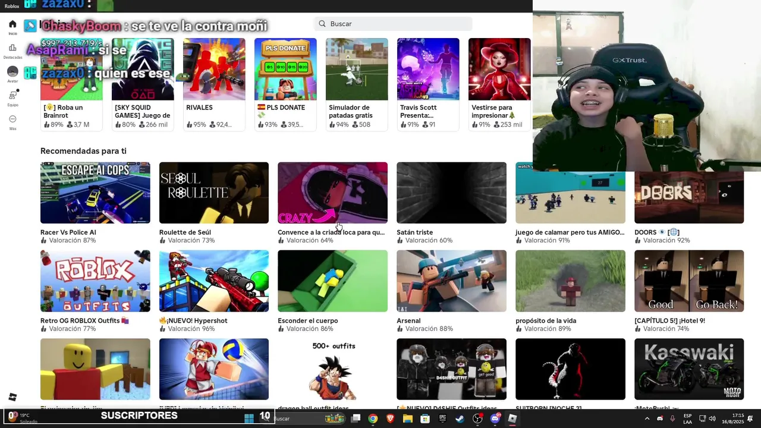Screen dimensions: 761x428
Task: Open Hotel 9 CAPÍTULO 5 thumbnail
Action: point(689,281)
